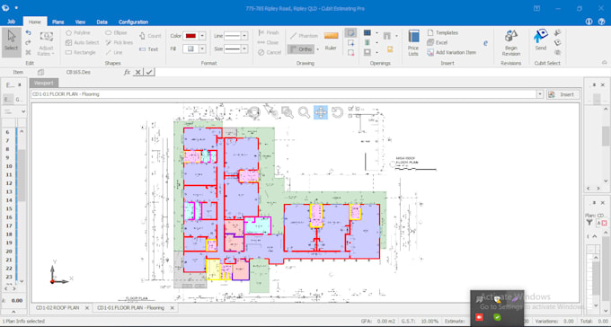Select the CD1-02 ROOF PLAN tab
The height and width of the screenshot is (327, 611).
pyautogui.click(x=58, y=308)
